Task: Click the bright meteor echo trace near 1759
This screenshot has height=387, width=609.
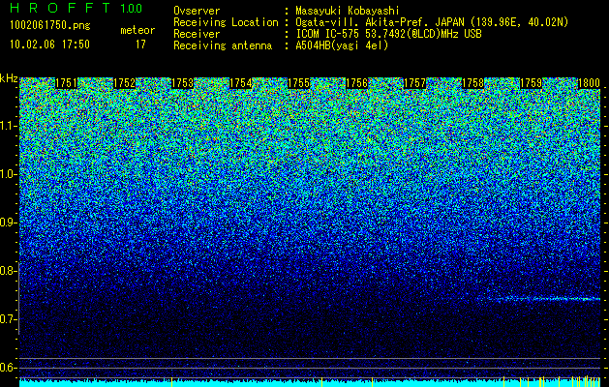Action: coord(544,299)
